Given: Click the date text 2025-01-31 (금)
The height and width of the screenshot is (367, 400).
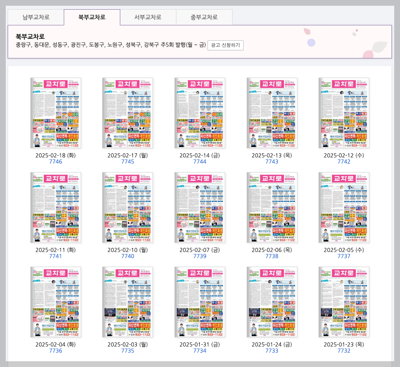Looking at the screenshot, I should [x=200, y=345].
